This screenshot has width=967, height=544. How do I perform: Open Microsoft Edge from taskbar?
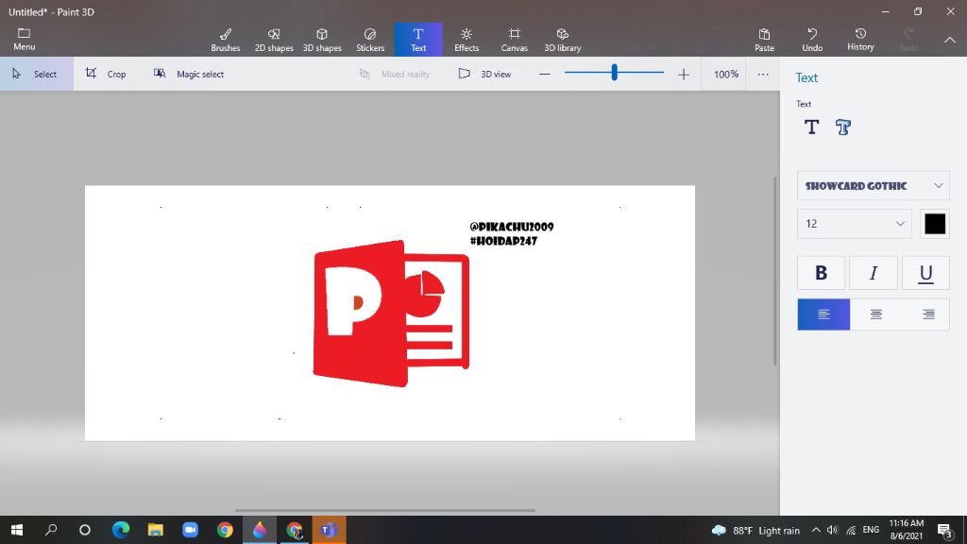pyautogui.click(x=121, y=530)
